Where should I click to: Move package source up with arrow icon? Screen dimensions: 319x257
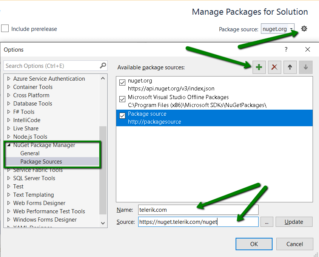(290, 67)
